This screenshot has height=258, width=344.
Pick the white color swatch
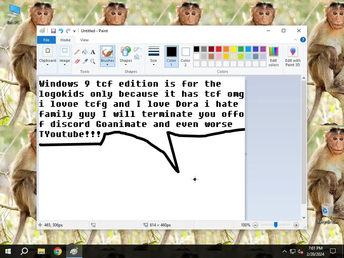point(197,56)
